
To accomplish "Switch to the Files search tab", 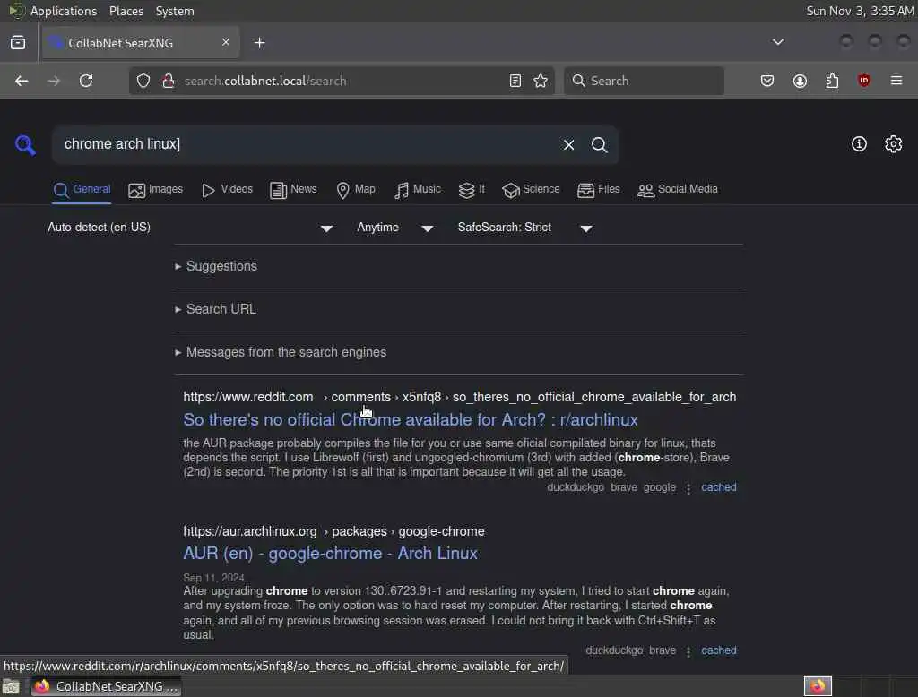I will pyautogui.click(x=598, y=190).
